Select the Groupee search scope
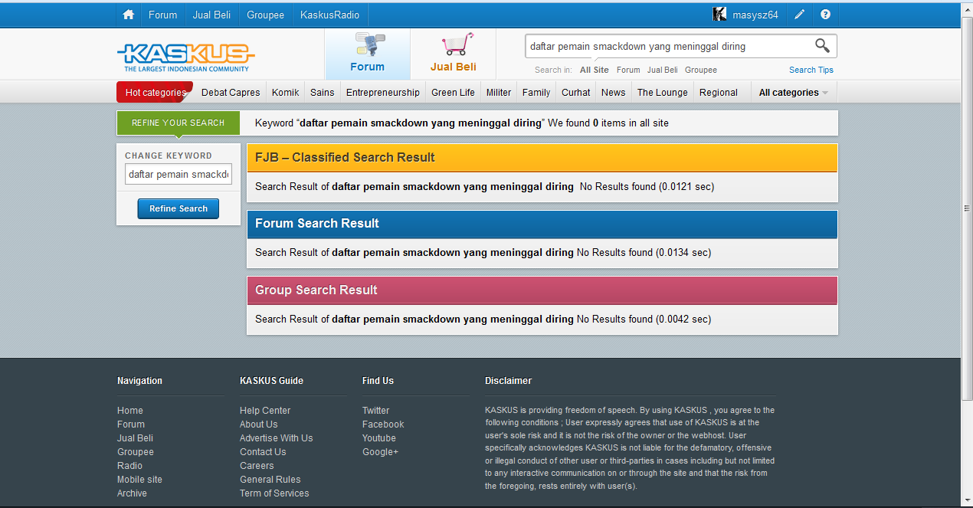Viewport: 973px width, 508px height. pyautogui.click(x=701, y=70)
